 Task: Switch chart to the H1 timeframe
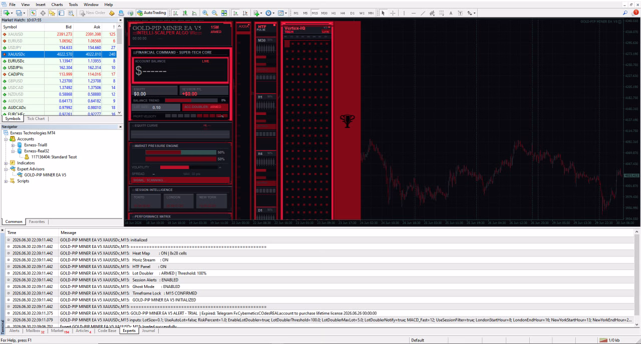coord(334,12)
